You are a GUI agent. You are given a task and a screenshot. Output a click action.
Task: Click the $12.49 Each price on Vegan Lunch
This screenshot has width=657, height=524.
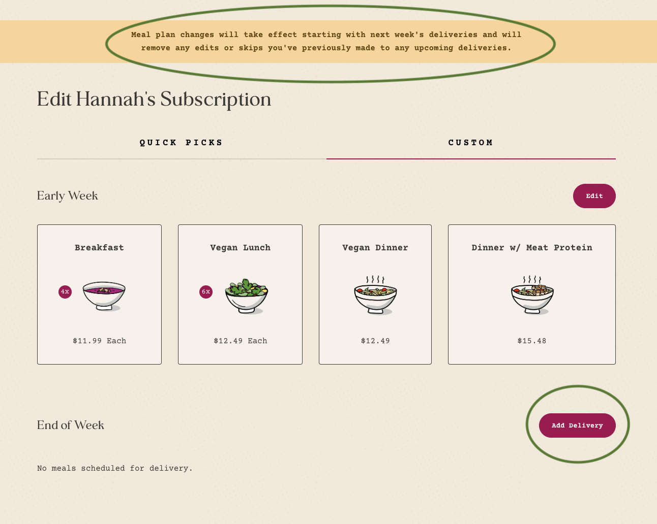pyautogui.click(x=241, y=341)
